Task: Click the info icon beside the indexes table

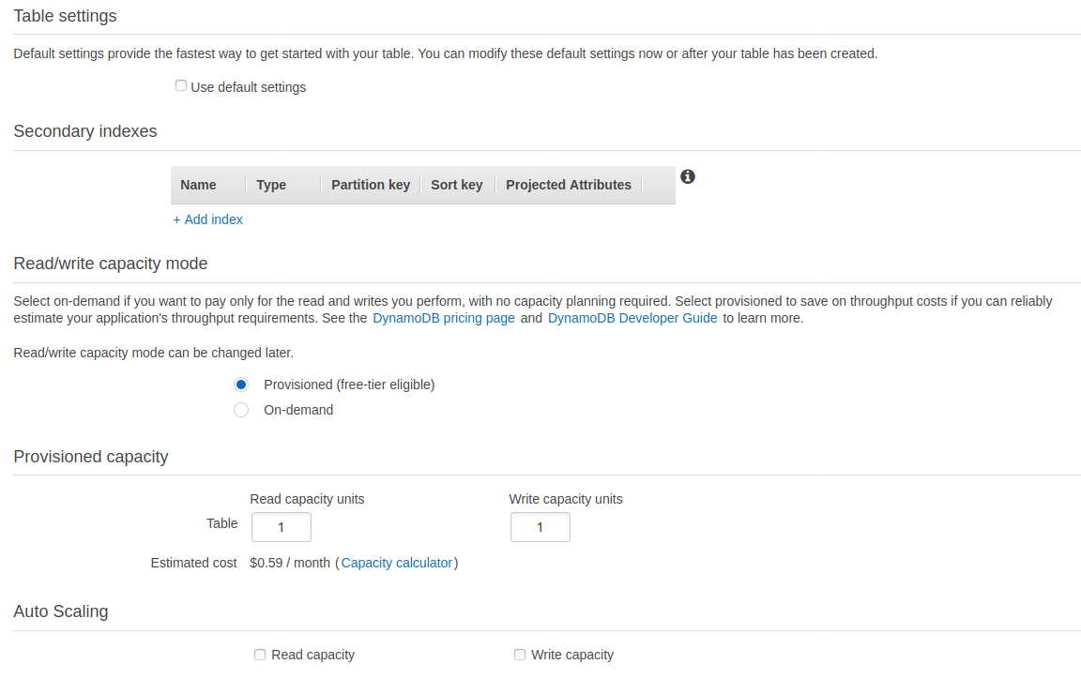Action: tap(688, 176)
